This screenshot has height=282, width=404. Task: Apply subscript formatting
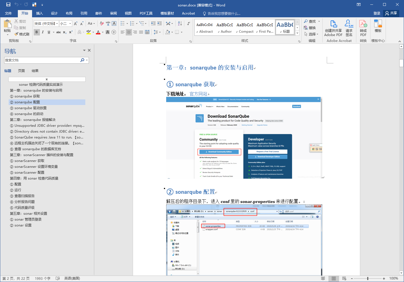(x=65, y=32)
